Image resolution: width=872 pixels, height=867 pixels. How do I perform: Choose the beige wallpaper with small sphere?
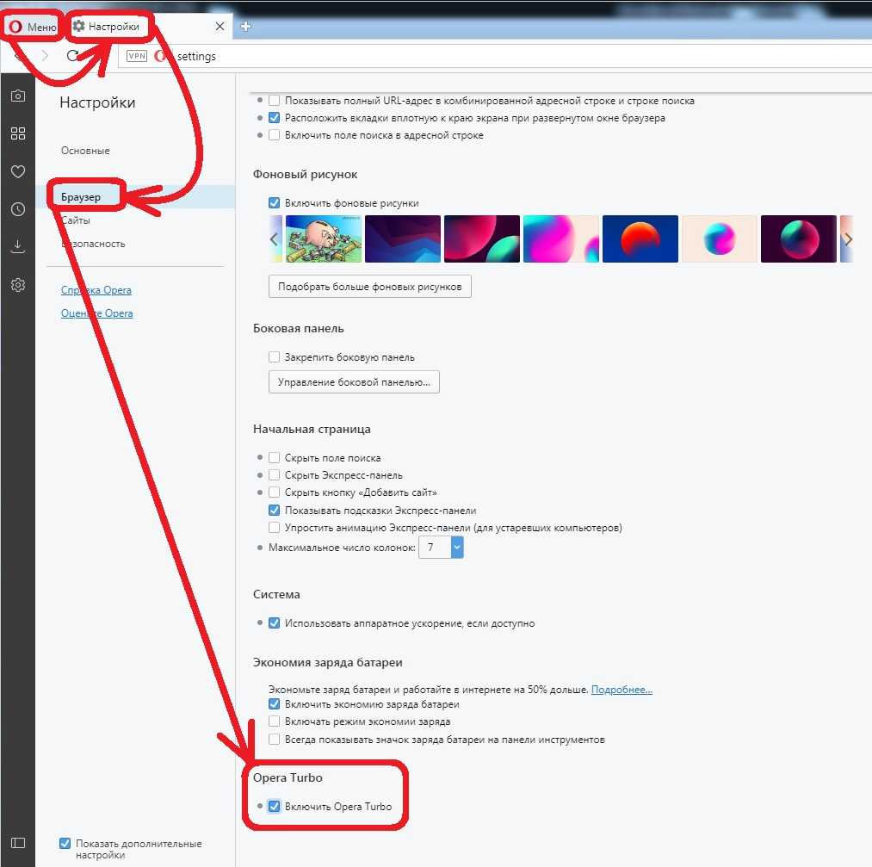click(x=720, y=239)
